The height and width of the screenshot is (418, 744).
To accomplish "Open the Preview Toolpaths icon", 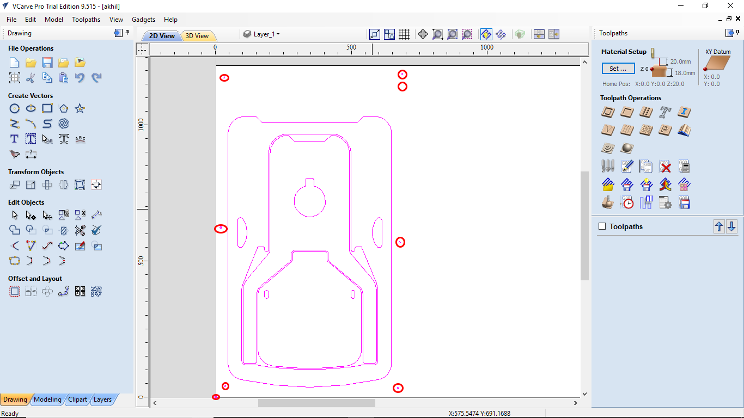I will click(608, 202).
